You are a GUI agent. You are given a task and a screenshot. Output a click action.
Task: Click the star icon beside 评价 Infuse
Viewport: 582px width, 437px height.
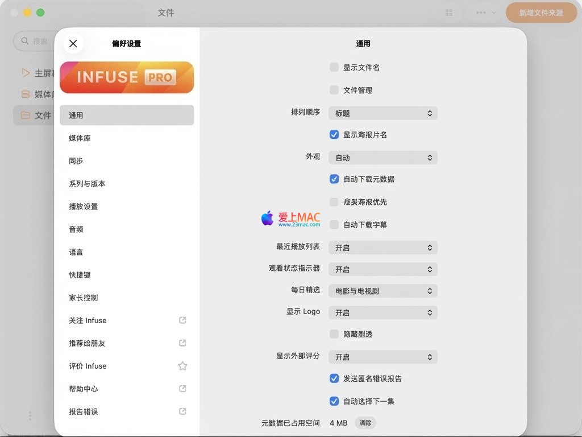[182, 366]
